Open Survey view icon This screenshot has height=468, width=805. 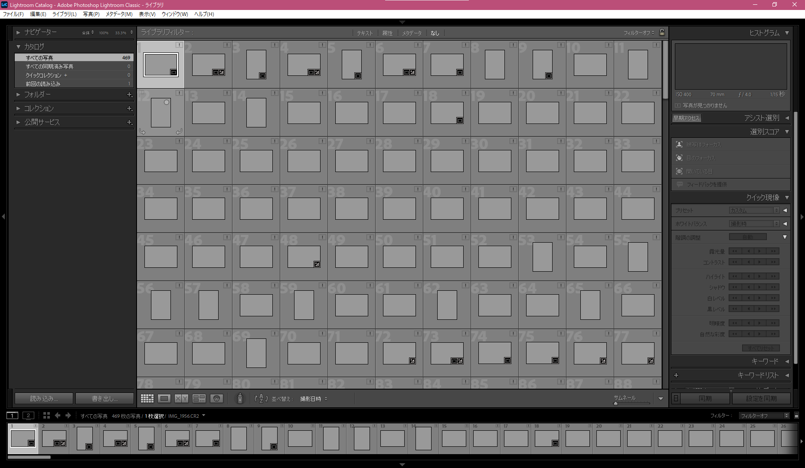[199, 399]
